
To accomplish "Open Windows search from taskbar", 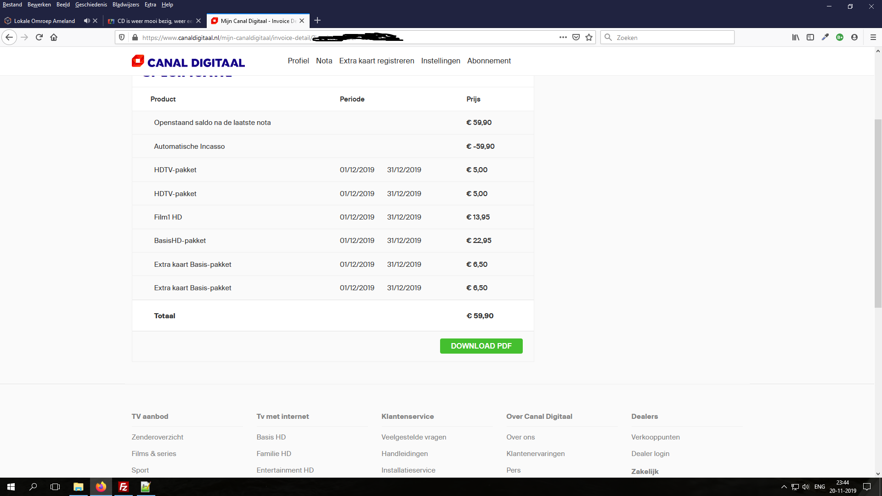I will 33,487.
